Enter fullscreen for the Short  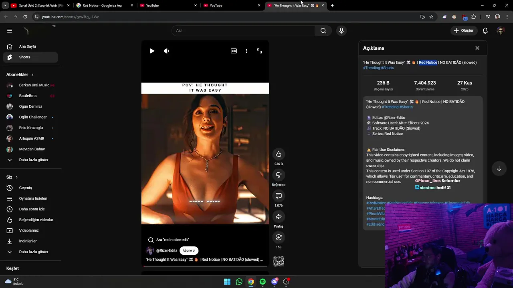click(x=259, y=51)
